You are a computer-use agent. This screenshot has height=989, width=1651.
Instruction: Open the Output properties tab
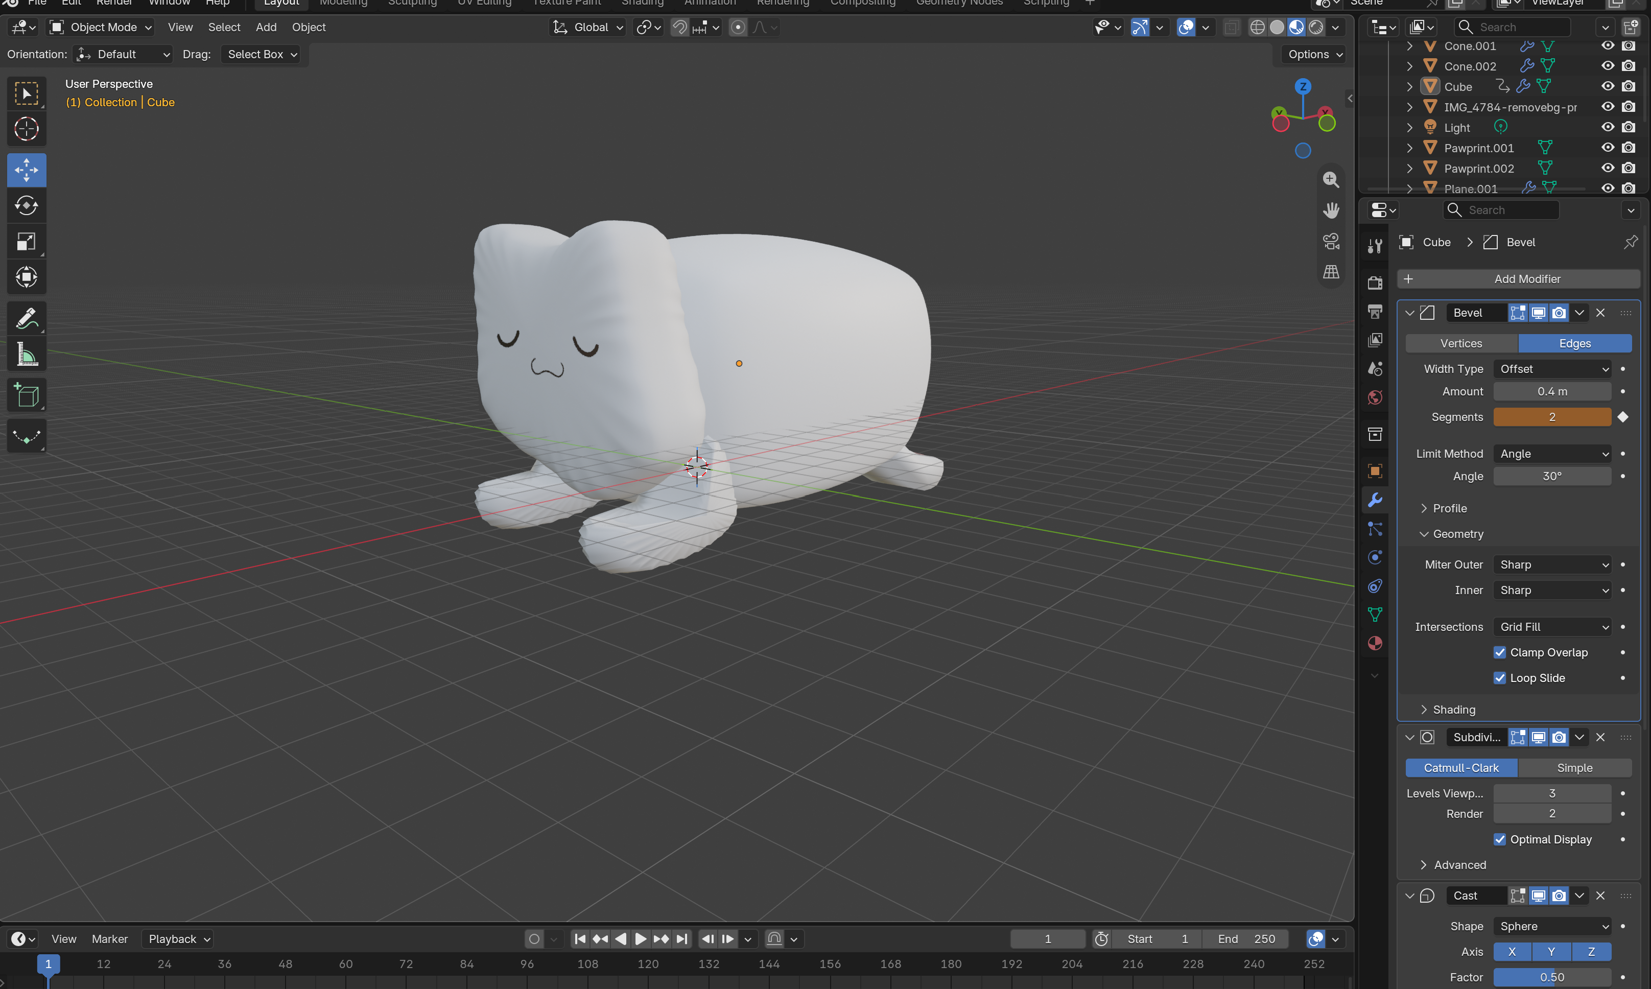[1375, 311]
